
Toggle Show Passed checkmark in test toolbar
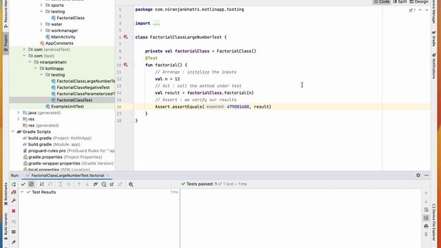[23, 184]
